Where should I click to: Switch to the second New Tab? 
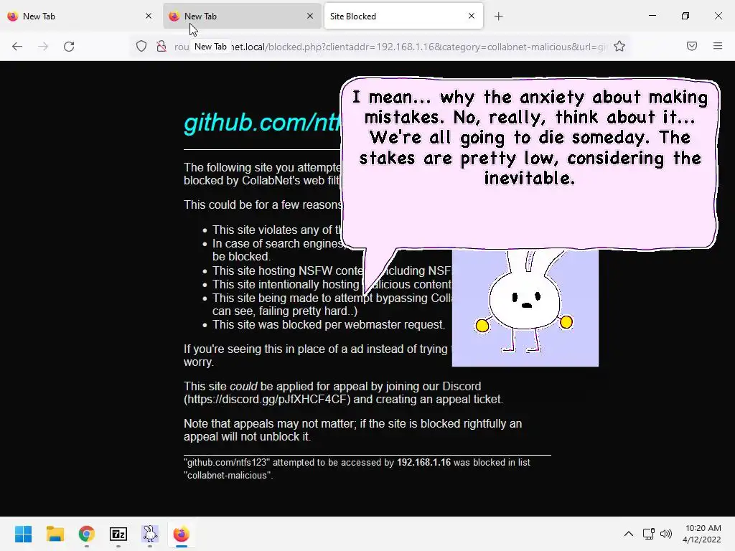coord(241,17)
